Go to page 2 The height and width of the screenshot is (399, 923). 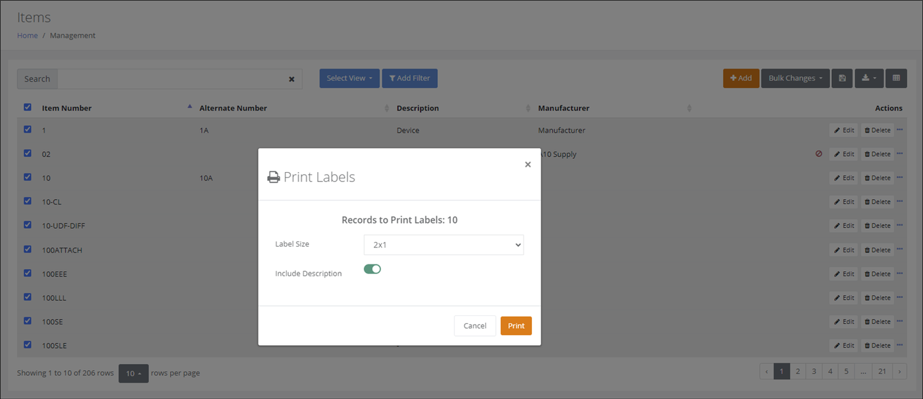tap(798, 371)
